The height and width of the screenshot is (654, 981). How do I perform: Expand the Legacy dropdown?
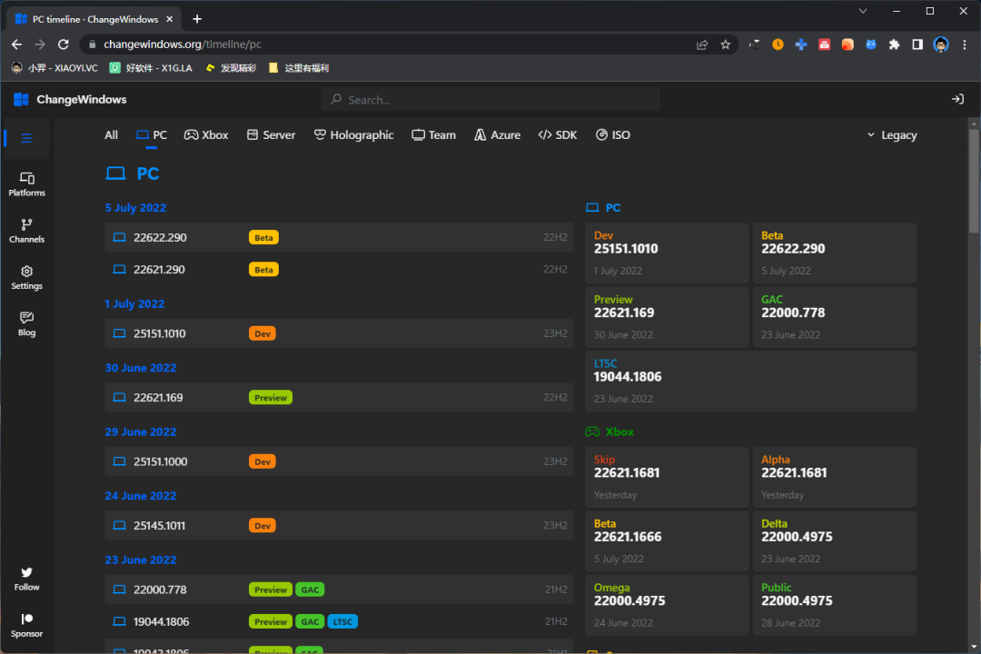click(x=891, y=135)
